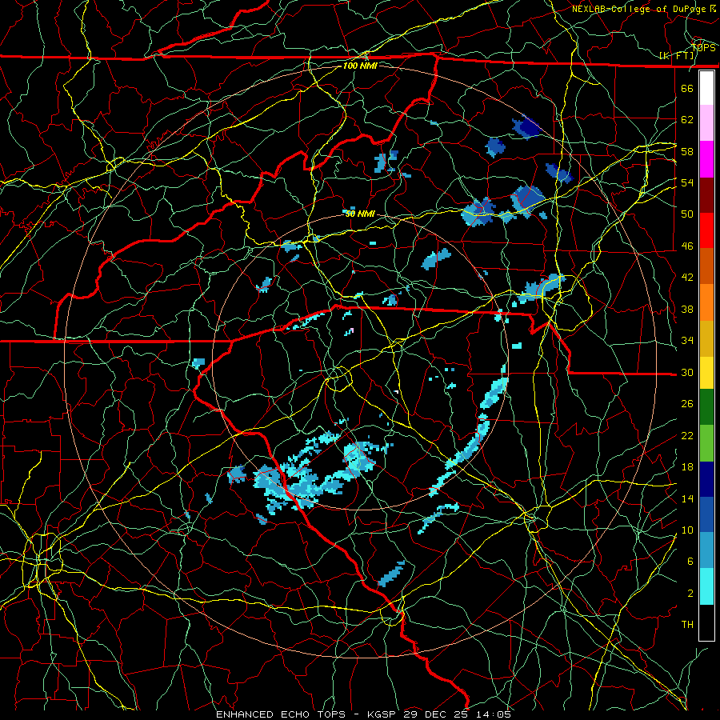
Task: Select the maroon legend color block
Action: click(x=706, y=195)
